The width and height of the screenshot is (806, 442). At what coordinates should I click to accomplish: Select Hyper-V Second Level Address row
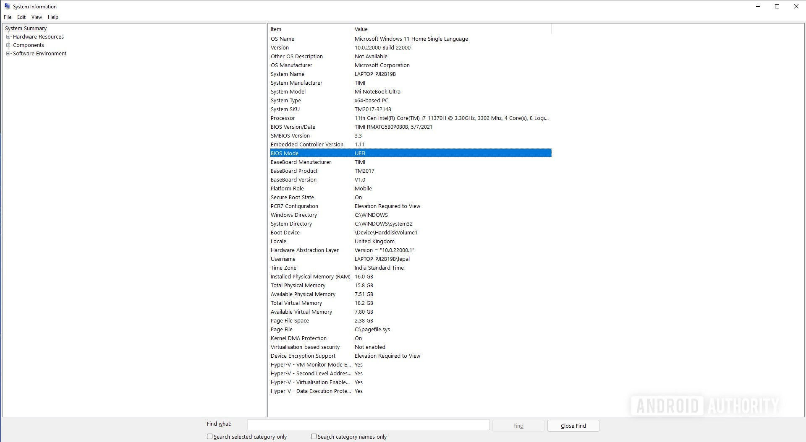tap(410, 373)
